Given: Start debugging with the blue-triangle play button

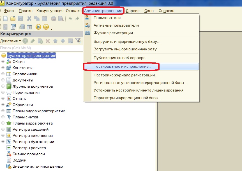Looking at the screenshot, I should 38,27.
